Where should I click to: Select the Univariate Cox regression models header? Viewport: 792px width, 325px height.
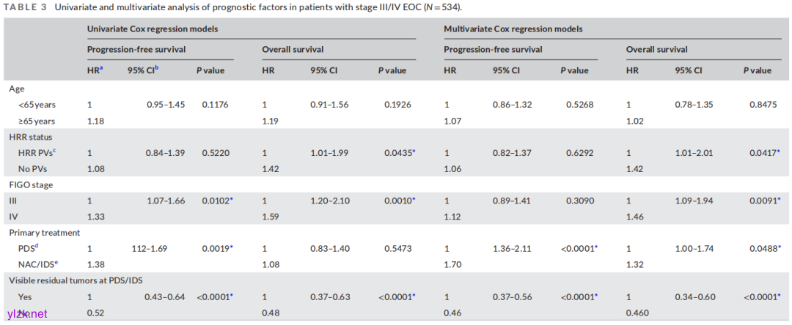[153, 29]
